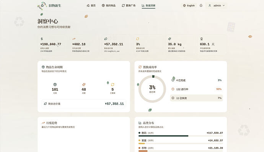Click the swap icon above 5
Screen dimensions: 264x152
(112, 85)
